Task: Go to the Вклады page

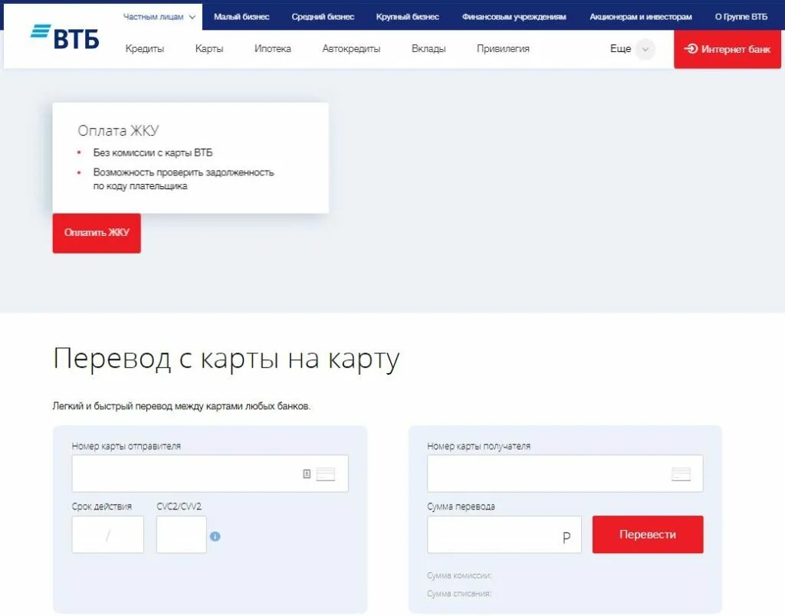Action: (x=429, y=49)
